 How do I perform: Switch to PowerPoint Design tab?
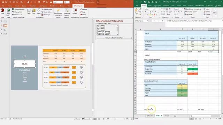click(24, 6)
